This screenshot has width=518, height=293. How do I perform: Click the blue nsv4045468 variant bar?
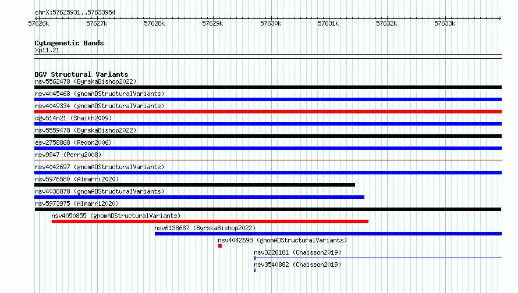[268, 99]
